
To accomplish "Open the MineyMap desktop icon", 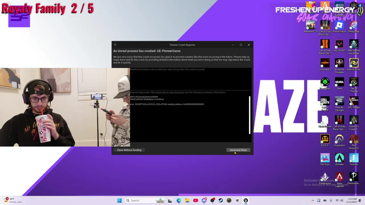I will point(354,27).
